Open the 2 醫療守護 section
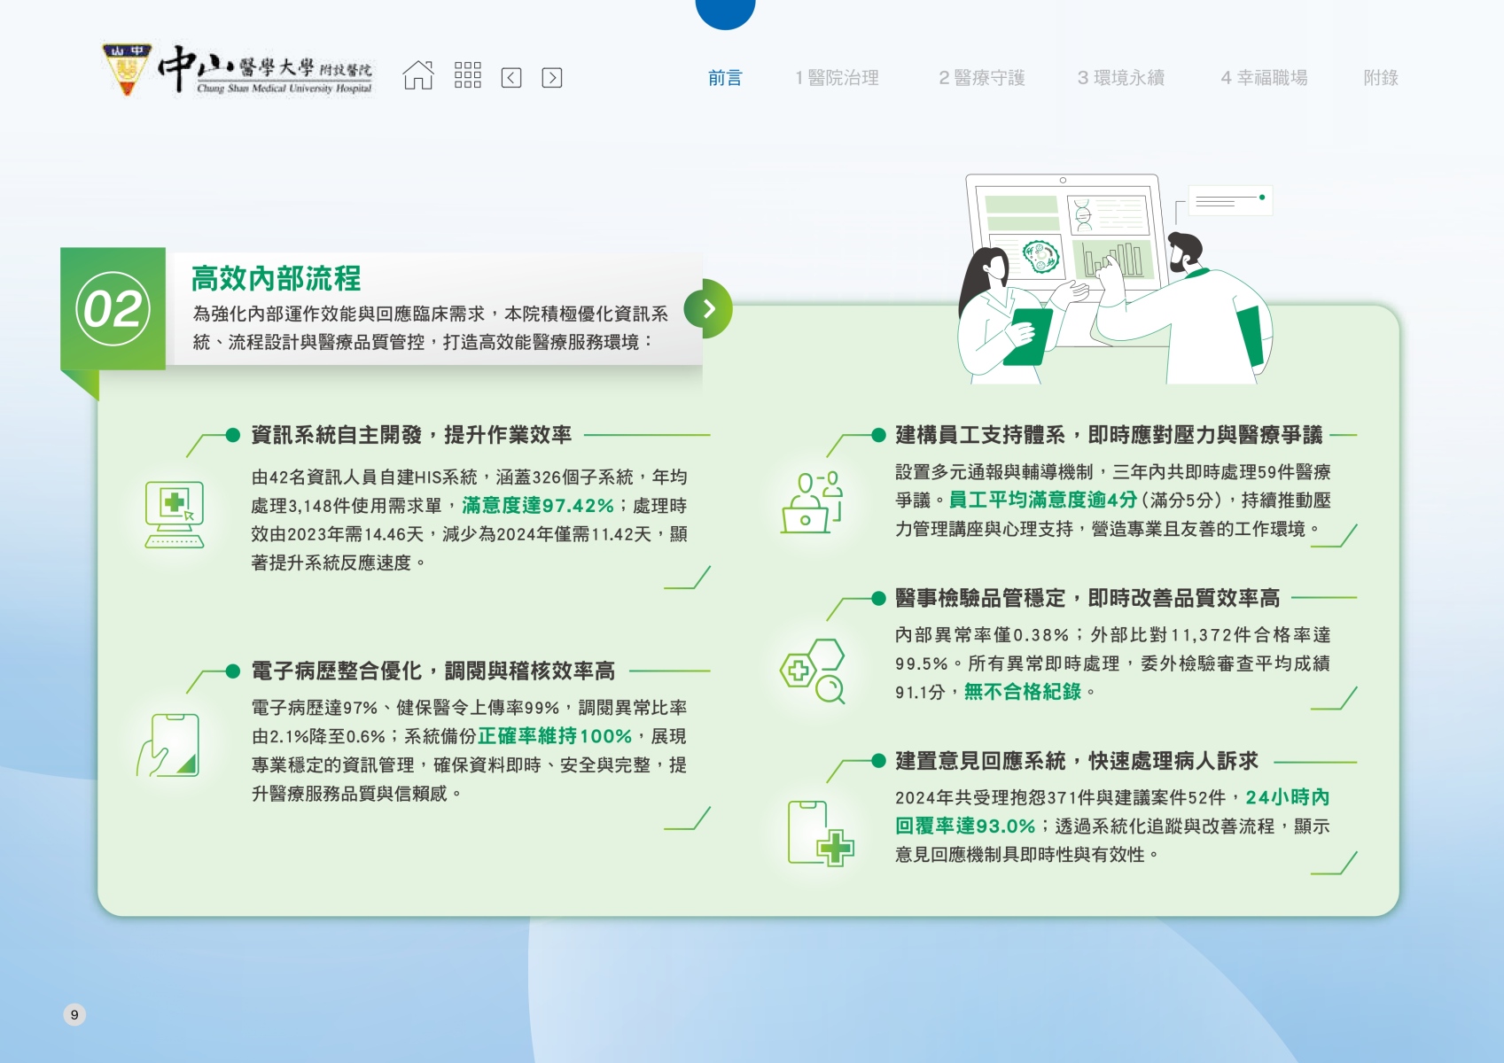The height and width of the screenshot is (1063, 1504). 981,78
